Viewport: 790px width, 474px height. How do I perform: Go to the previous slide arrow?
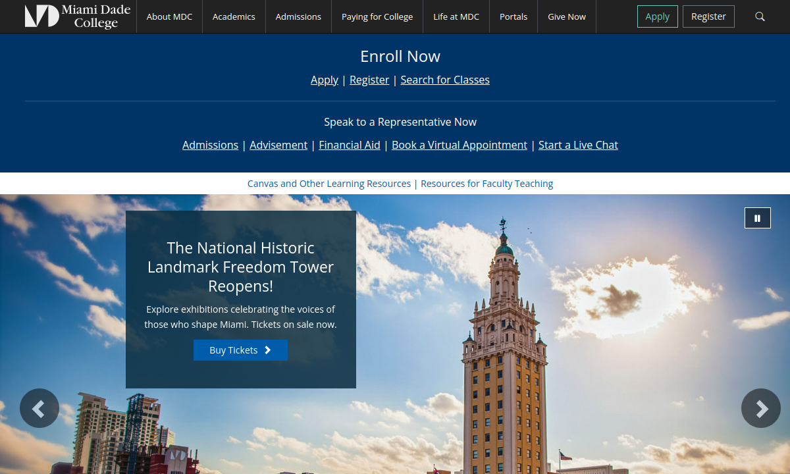[39, 408]
